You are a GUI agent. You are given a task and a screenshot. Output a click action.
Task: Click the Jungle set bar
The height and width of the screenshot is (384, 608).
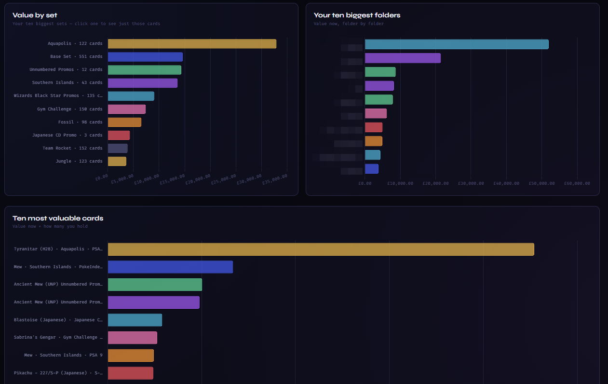(x=117, y=161)
